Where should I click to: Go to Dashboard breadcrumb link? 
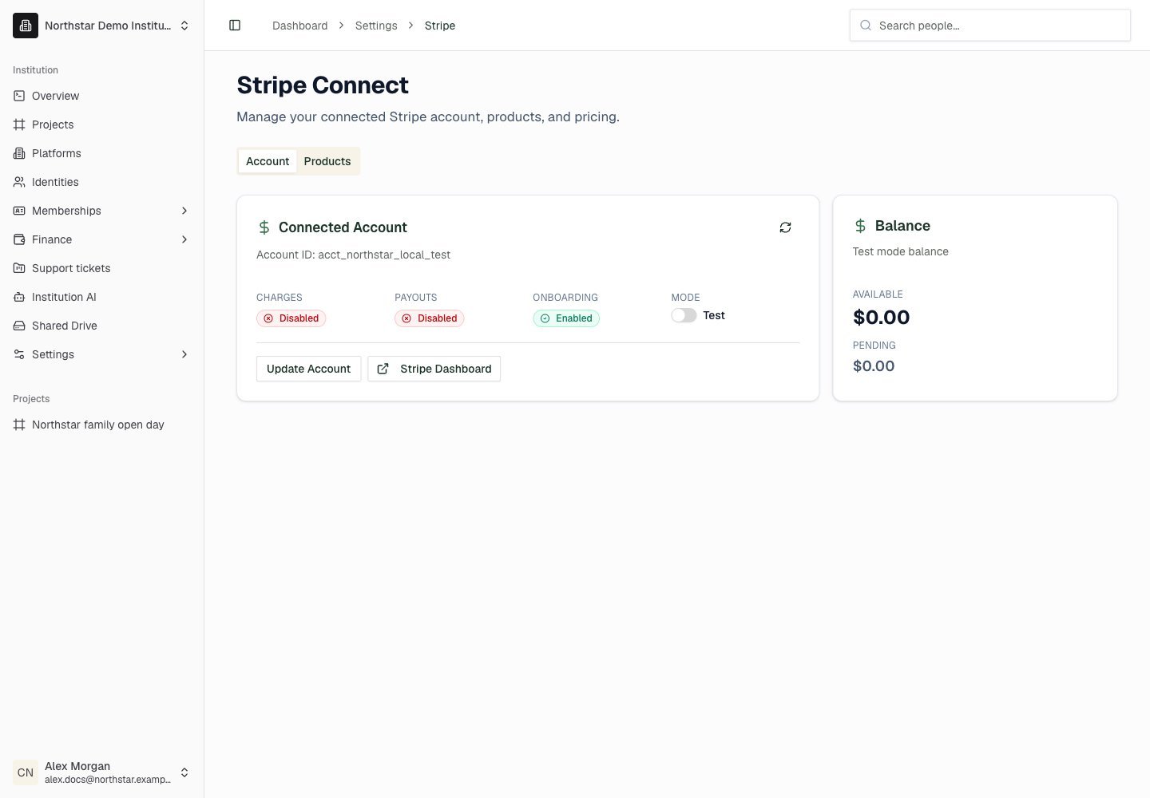click(x=299, y=26)
